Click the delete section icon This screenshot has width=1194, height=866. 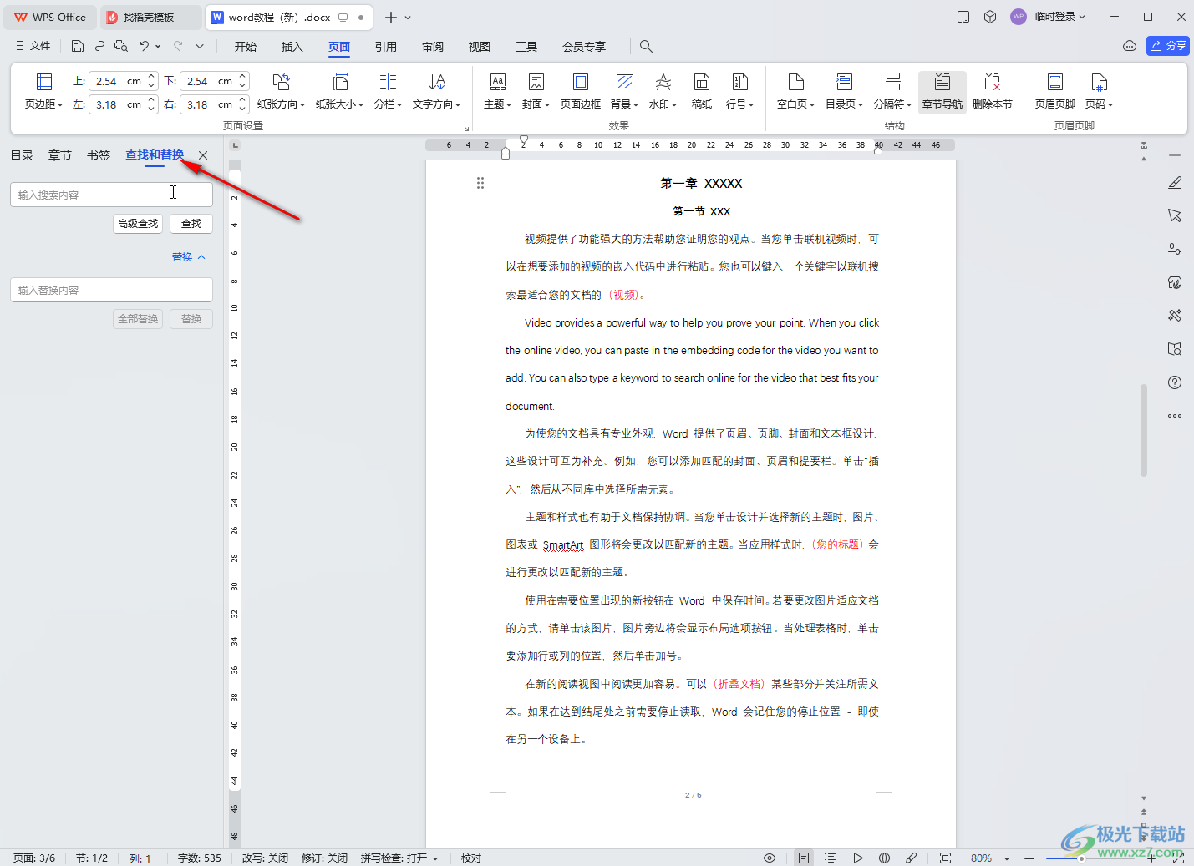[x=993, y=82]
